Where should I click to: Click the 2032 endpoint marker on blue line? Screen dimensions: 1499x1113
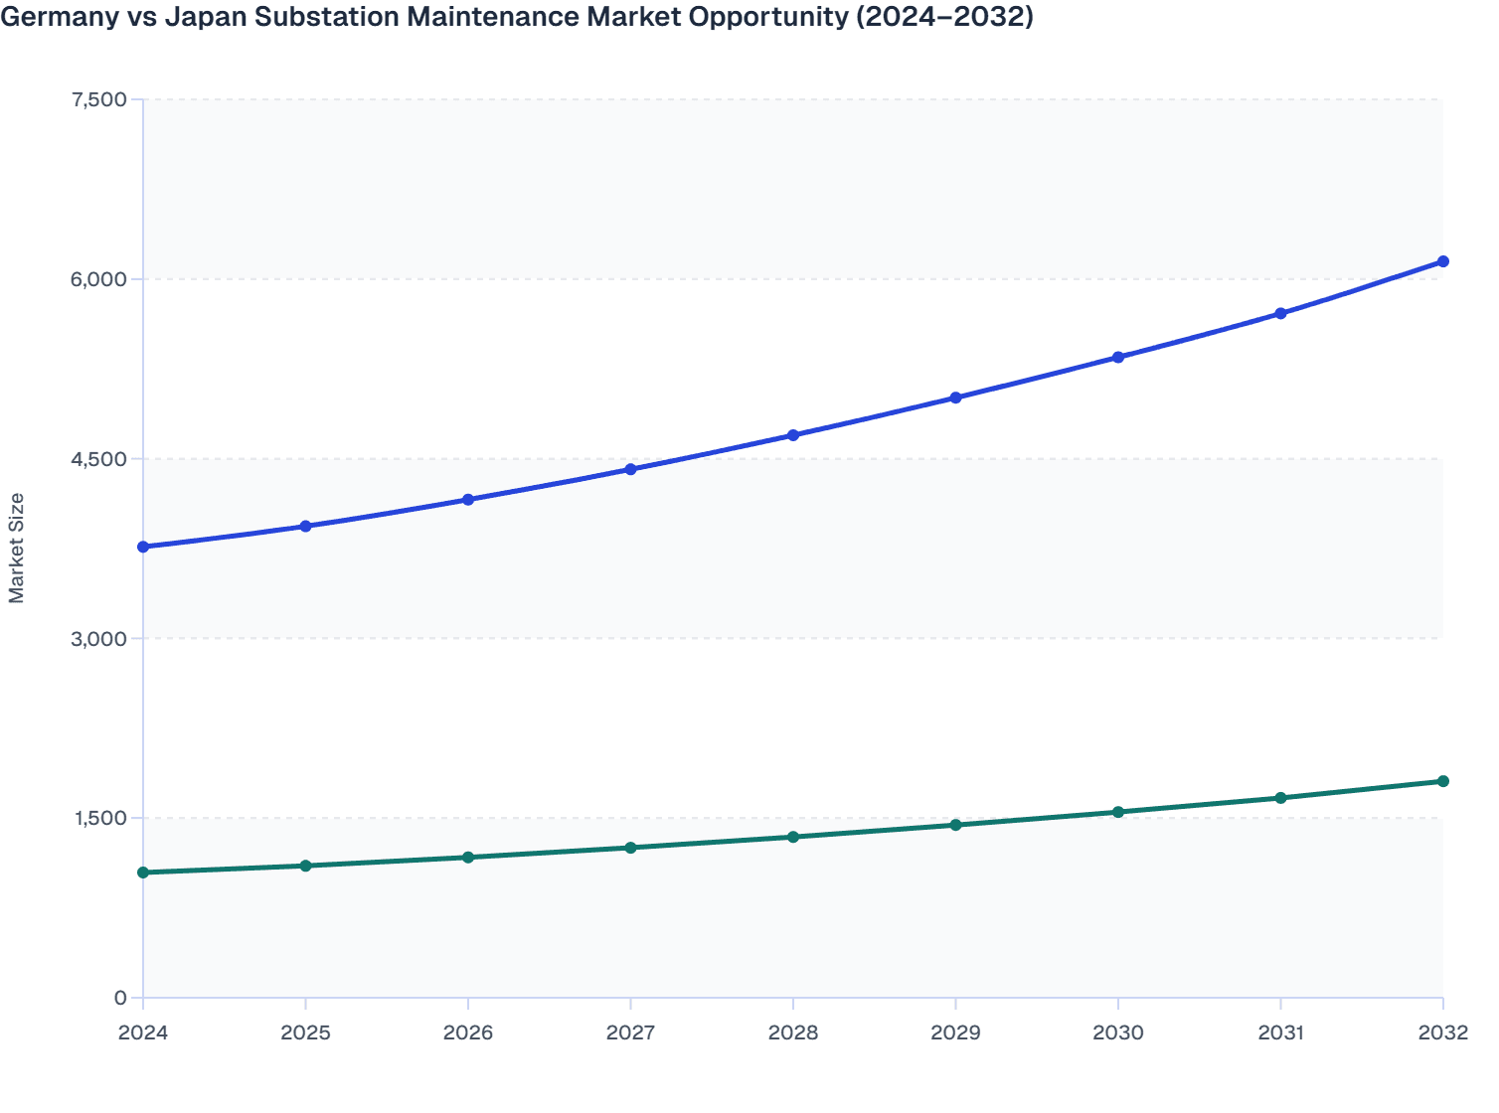1442,260
